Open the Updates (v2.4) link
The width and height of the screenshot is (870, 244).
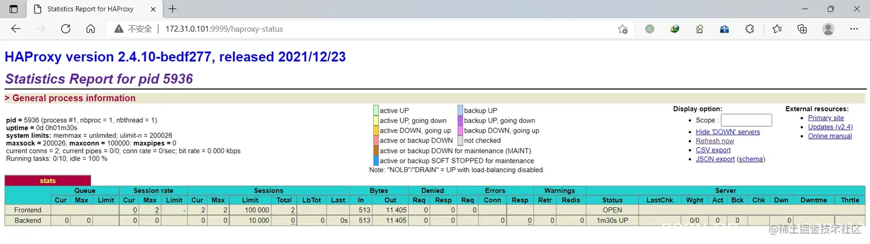pyautogui.click(x=830, y=127)
